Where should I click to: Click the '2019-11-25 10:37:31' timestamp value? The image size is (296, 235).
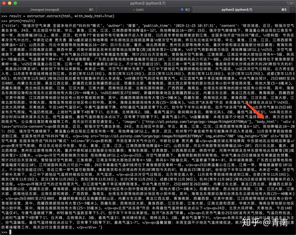(195, 26)
